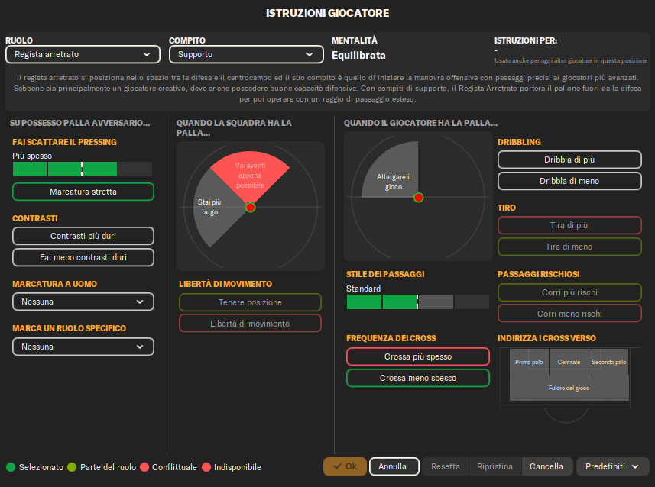Open the 'Predefiniti' presets menu
The image size is (655, 487).
pyautogui.click(x=613, y=466)
